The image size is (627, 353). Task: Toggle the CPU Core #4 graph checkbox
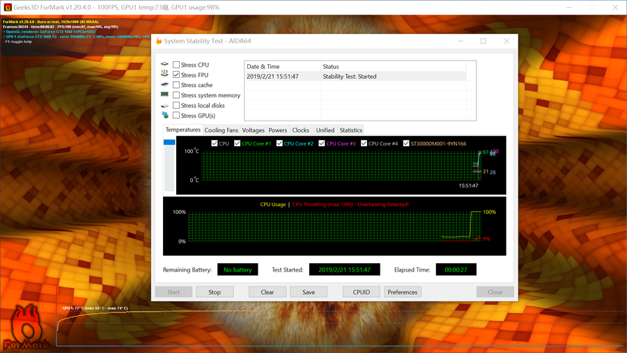[x=364, y=143]
